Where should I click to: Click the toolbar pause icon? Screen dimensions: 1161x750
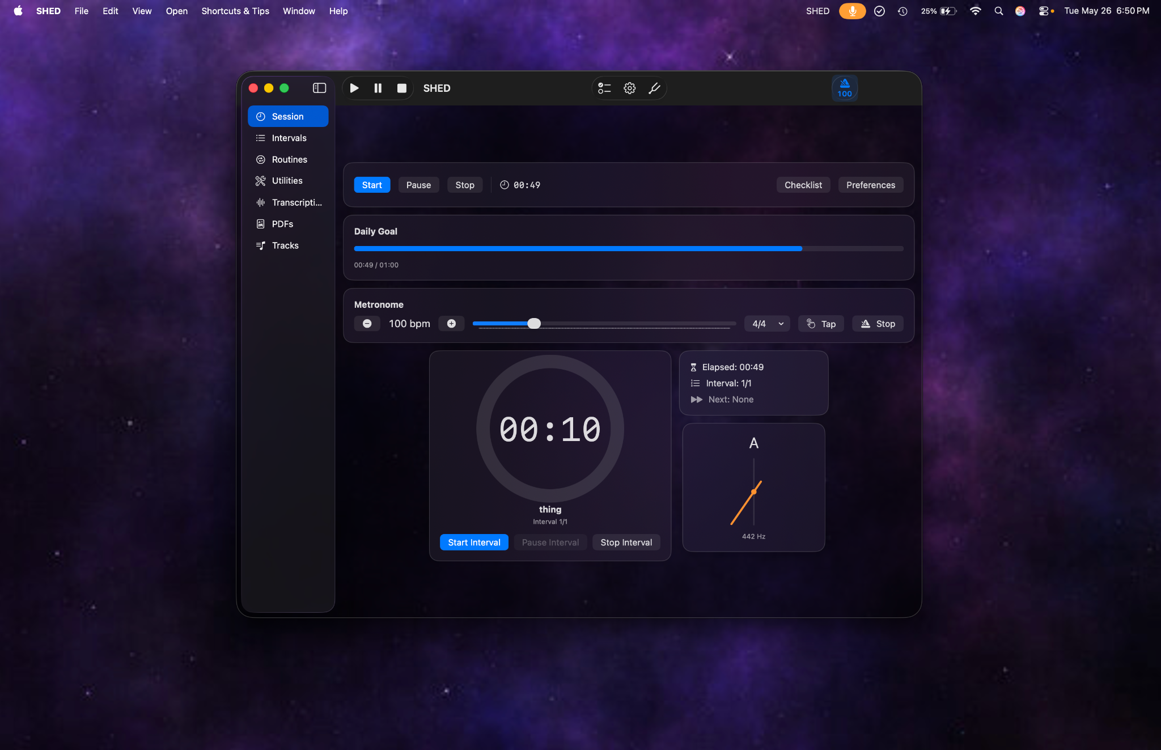[378, 88]
